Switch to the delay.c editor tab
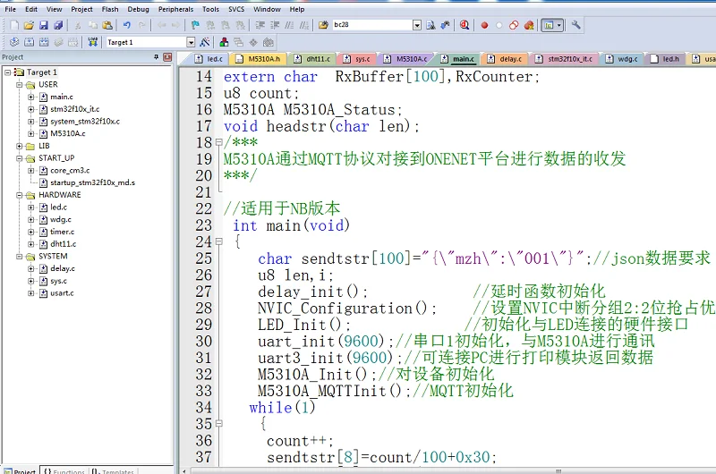This screenshot has width=716, height=474. click(505, 59)
